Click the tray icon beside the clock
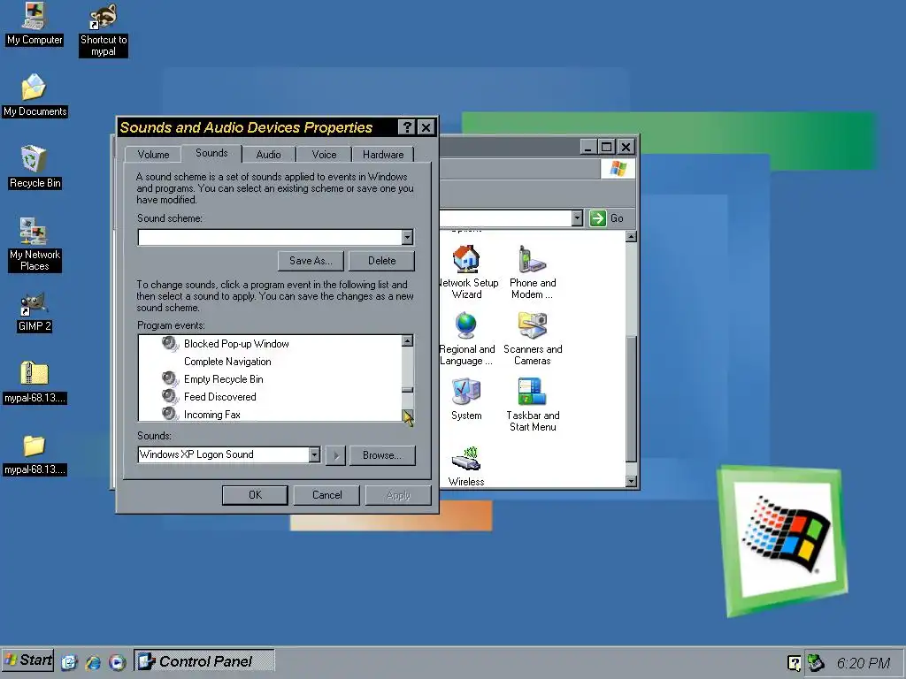906x679 pixels. pyautogui.click(x=816, y=663)
